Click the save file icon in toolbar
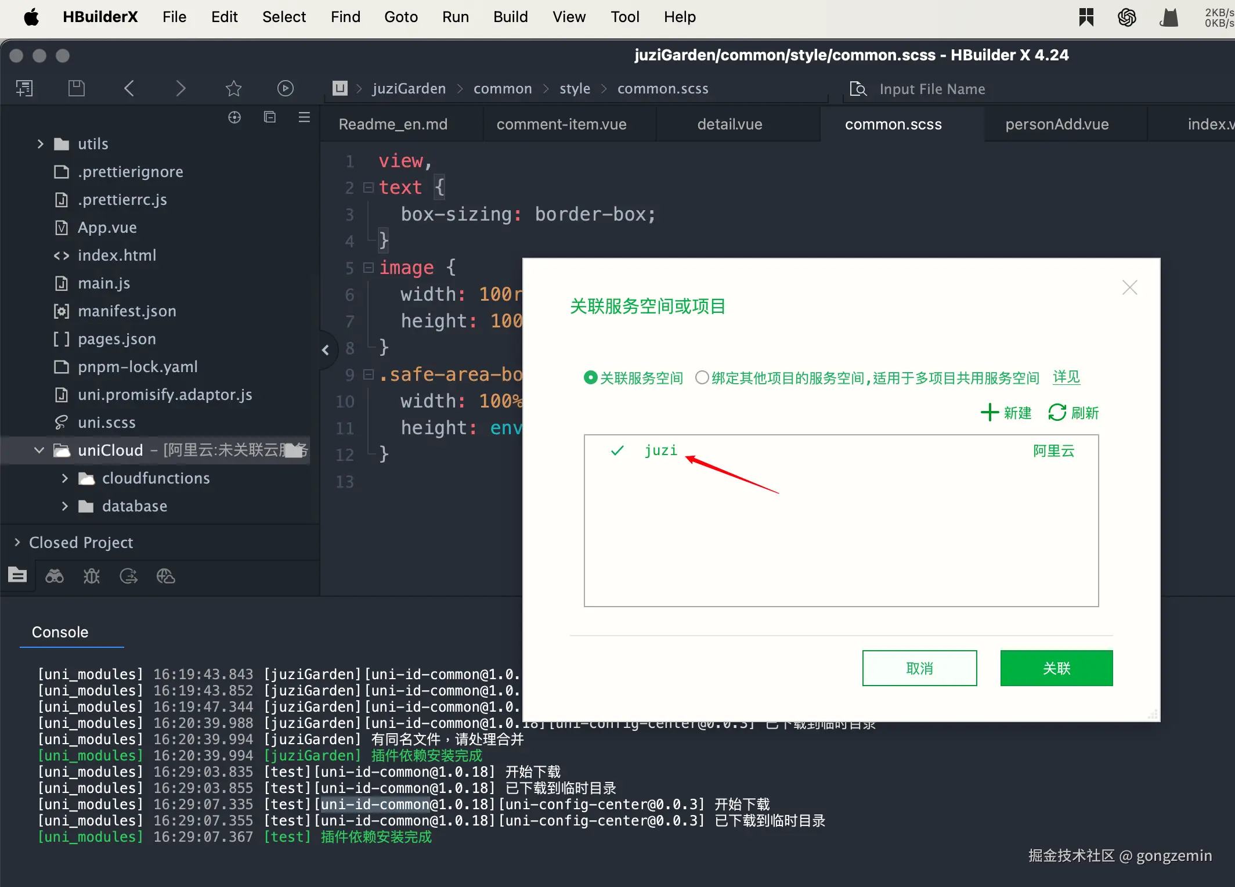Image resolution: width=1235 pixels, height=887 pixels. pos(76,88)
